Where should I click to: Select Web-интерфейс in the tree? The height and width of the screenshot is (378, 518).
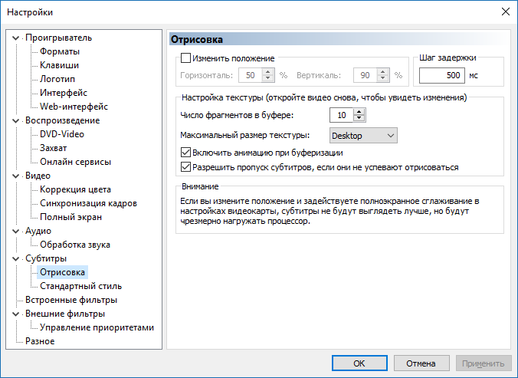point(74,107)
